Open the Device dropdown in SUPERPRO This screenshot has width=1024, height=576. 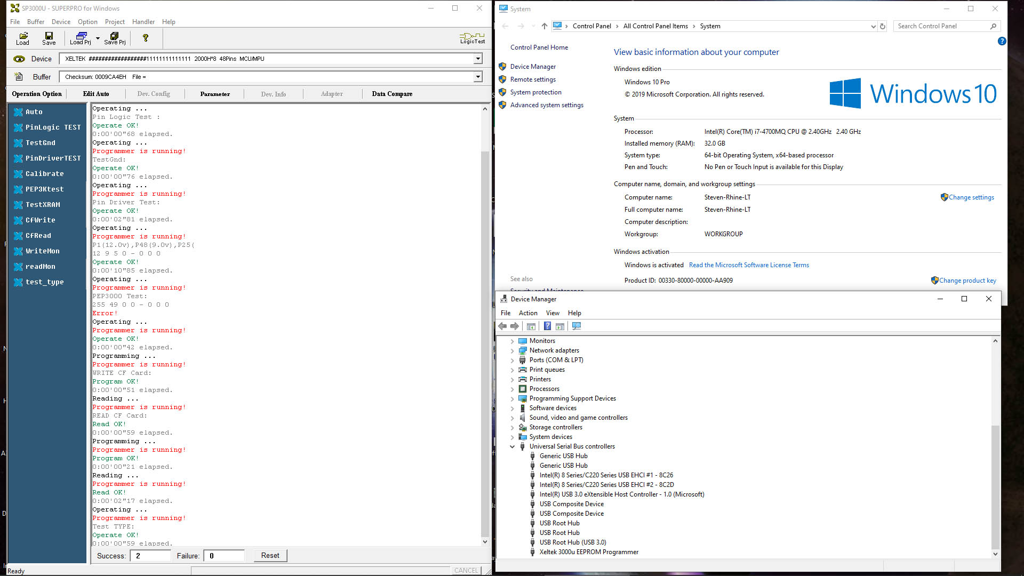tap(478, 59)
